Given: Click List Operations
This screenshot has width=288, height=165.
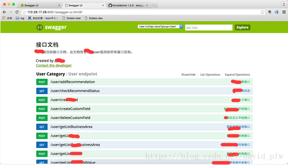Looking at the screenshot, I should point(210,75).
